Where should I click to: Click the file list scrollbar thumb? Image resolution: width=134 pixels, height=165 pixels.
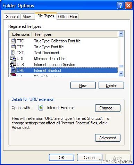point(121,66)
